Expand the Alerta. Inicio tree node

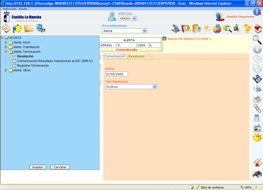tap(6, 42)
